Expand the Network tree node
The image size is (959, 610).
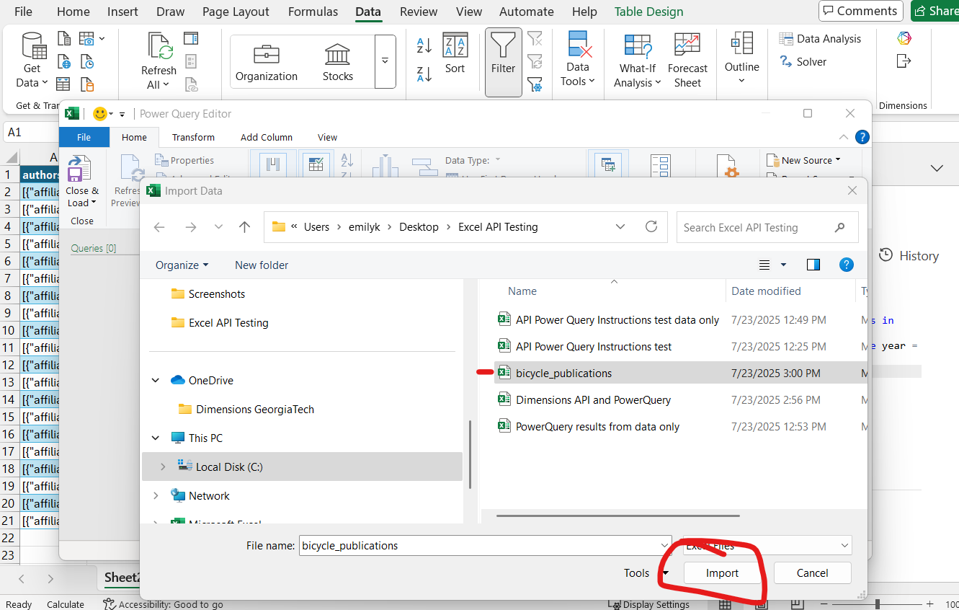coord(156,496)
